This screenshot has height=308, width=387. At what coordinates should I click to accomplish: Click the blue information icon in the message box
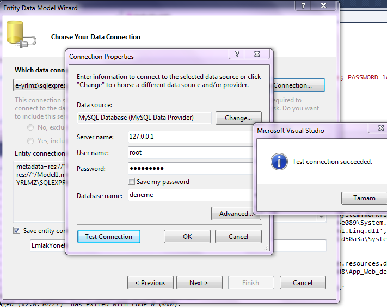pos(279,162)
